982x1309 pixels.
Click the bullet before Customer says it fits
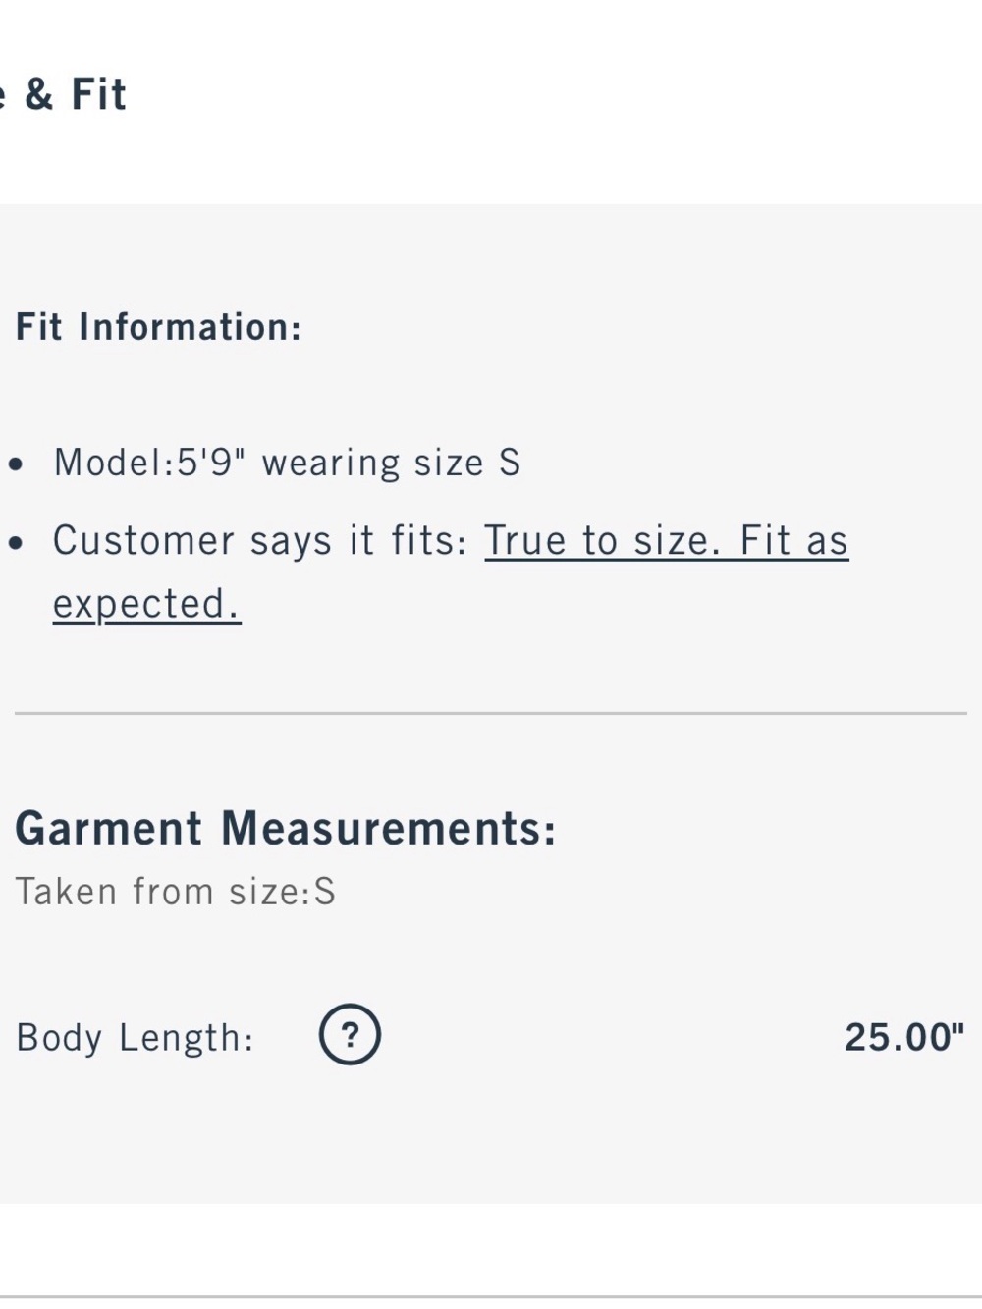[16, 542]
